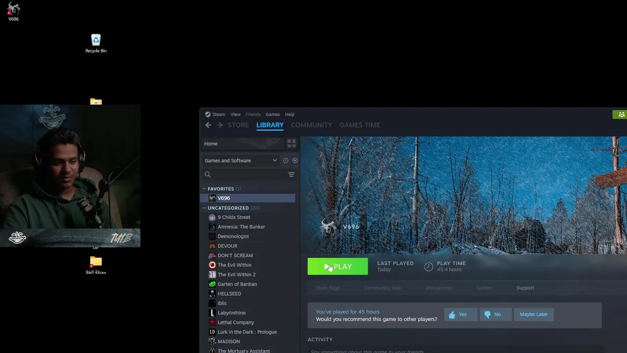
Task: Open the Community Hub link
Action: coord(383,288)
